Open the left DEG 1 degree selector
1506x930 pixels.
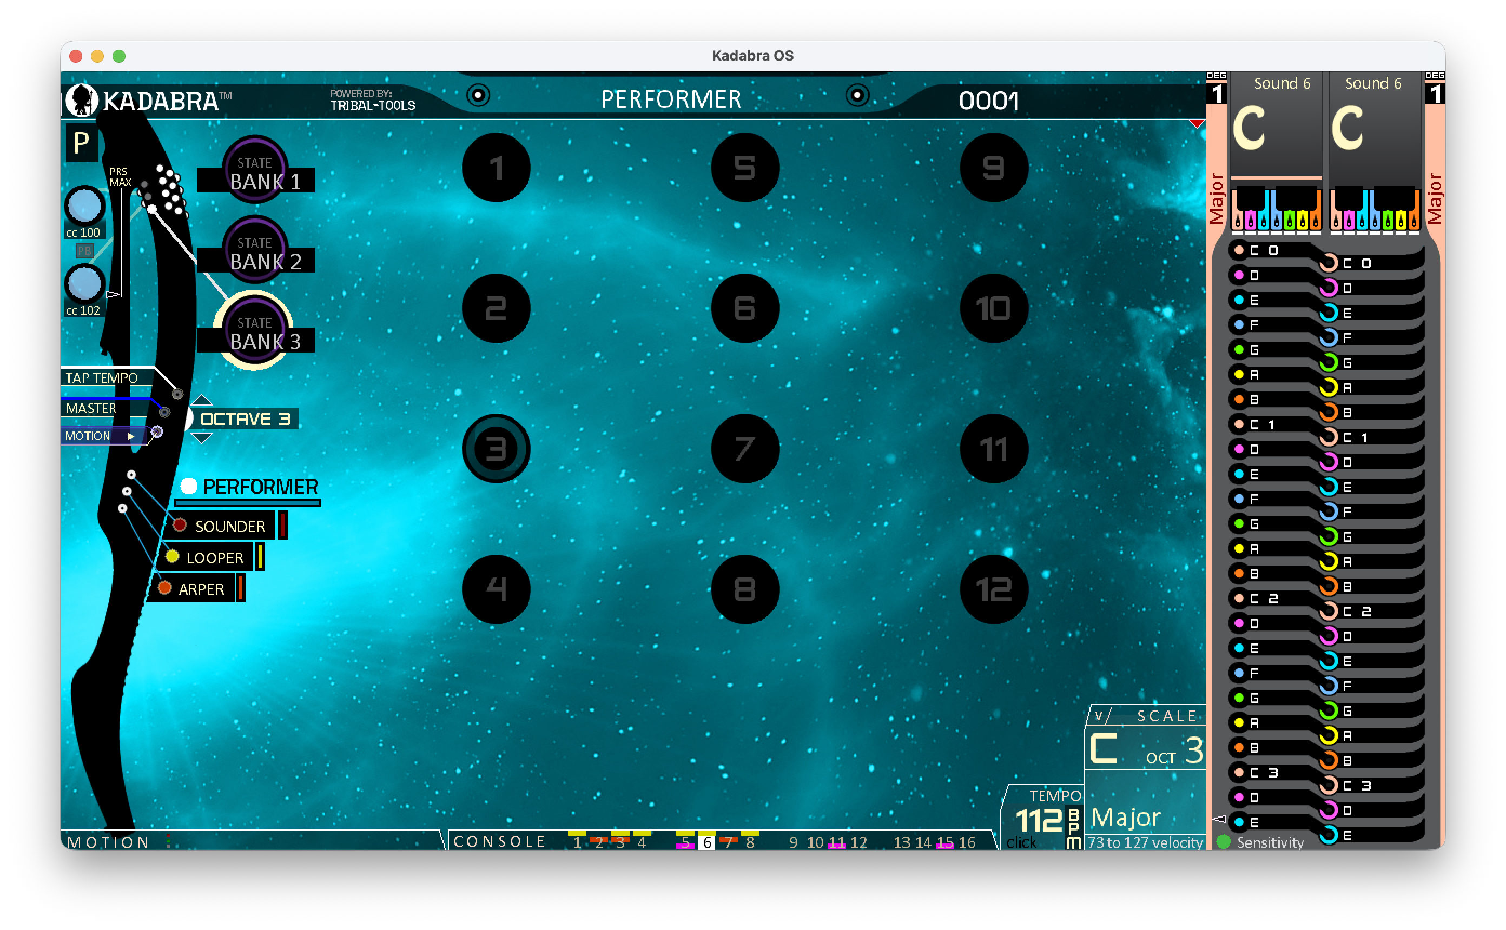(1216, 89)
